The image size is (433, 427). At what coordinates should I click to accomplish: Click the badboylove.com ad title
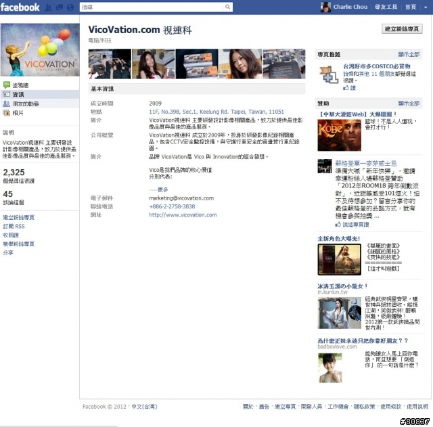pyautogui.click(x=363, y=341)
